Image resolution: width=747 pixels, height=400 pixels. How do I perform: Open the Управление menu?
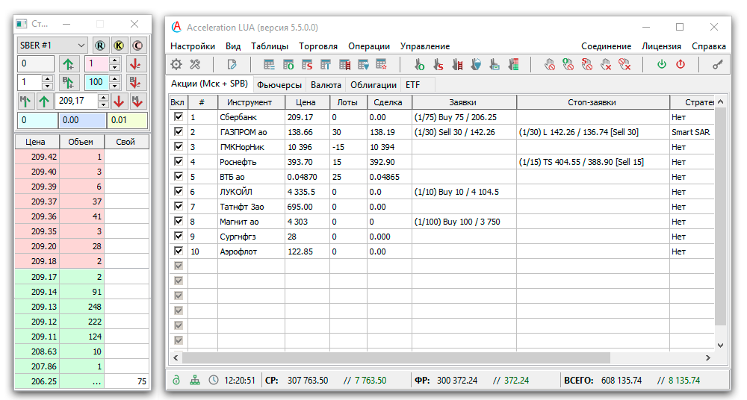(425, 46)
